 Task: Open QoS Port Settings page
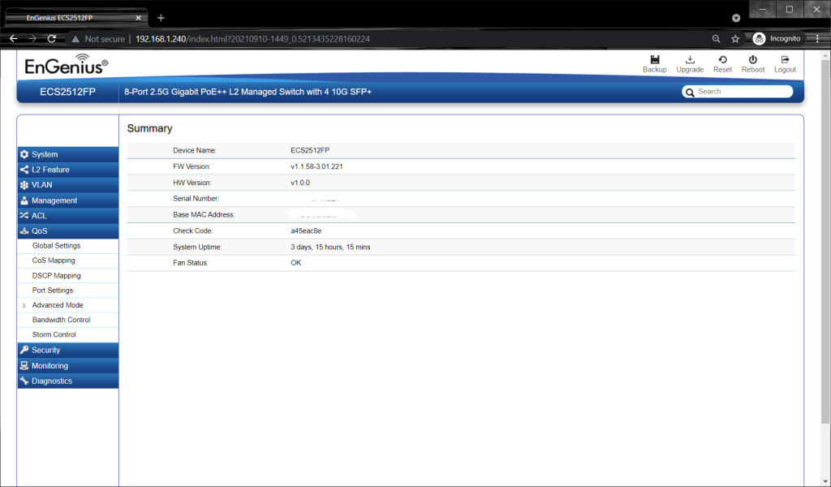53,291
